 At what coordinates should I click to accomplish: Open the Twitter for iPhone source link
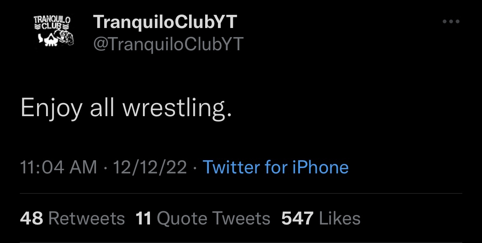[276, 168]
